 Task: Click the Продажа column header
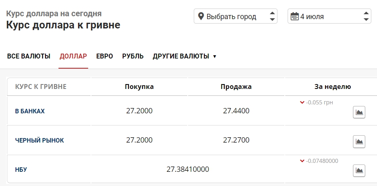[236, 87]
